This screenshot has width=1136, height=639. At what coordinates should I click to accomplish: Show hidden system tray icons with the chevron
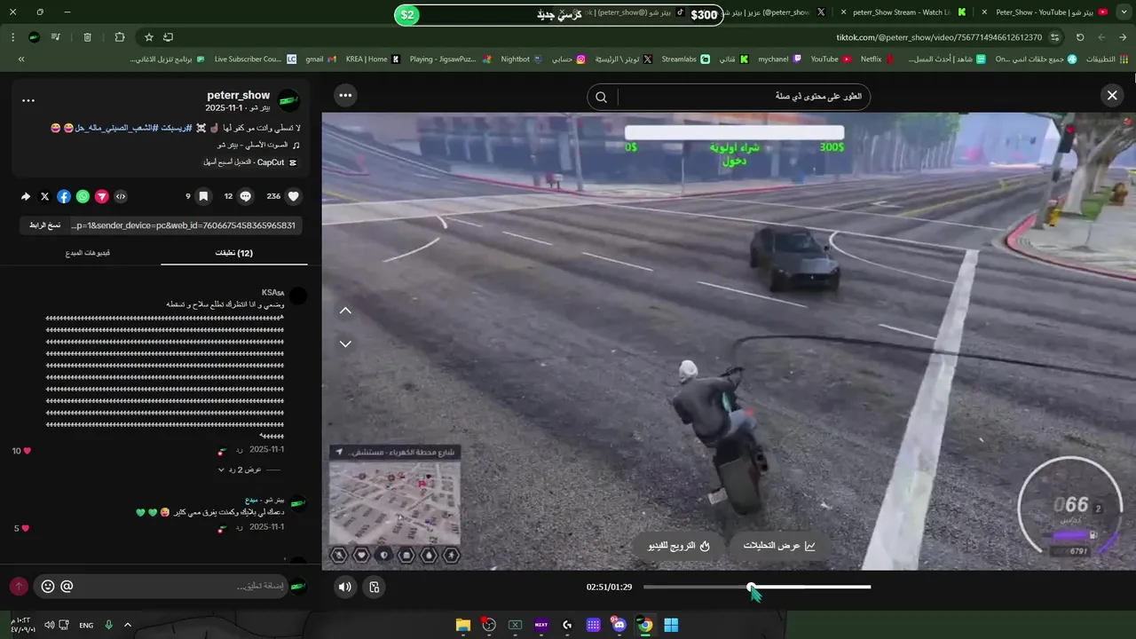128,625
